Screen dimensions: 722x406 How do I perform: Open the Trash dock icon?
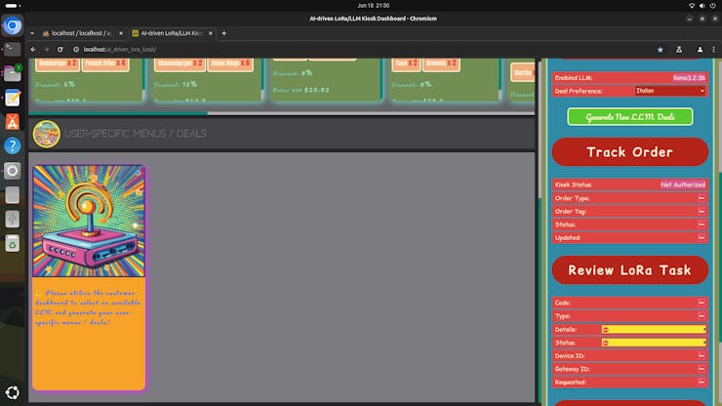pos(13,243)
